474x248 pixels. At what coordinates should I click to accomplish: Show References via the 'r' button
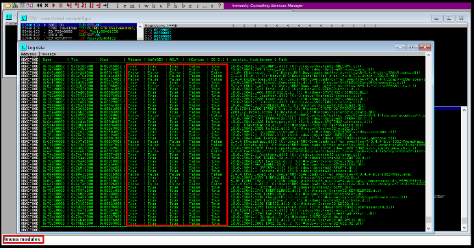(198, 5)
